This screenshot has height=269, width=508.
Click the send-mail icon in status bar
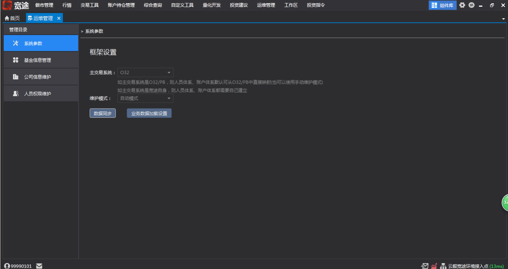(425, 266)
